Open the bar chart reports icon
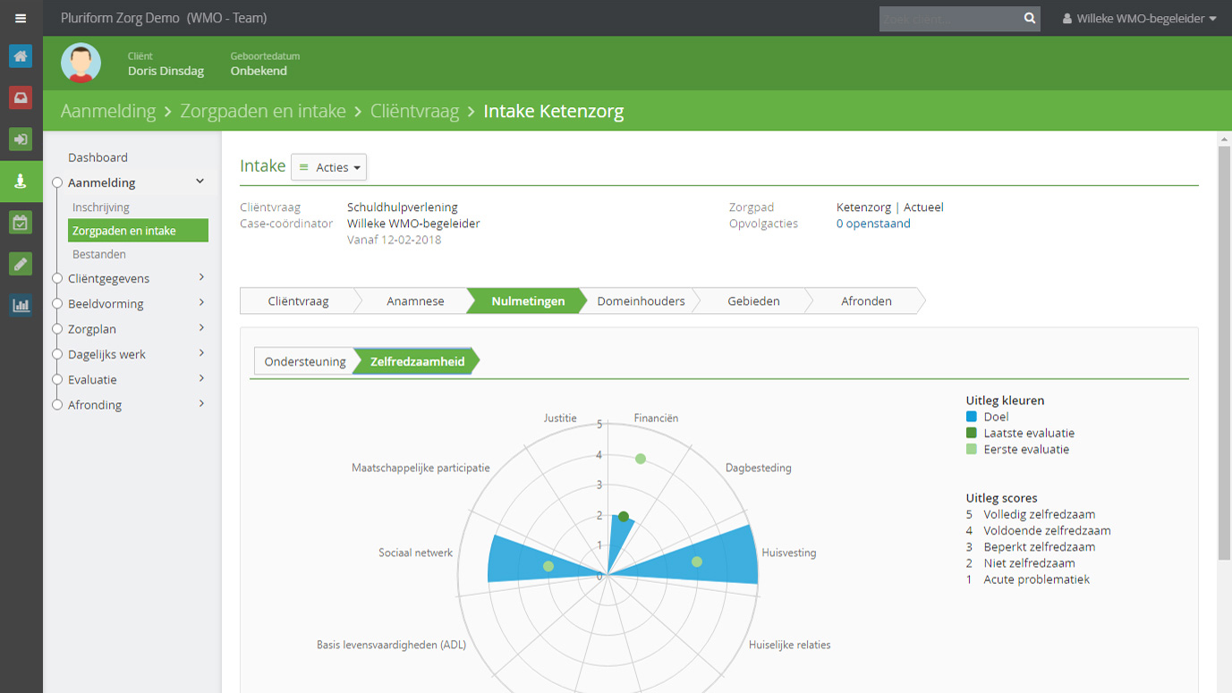1232x693 pixels. coord(21,306)
